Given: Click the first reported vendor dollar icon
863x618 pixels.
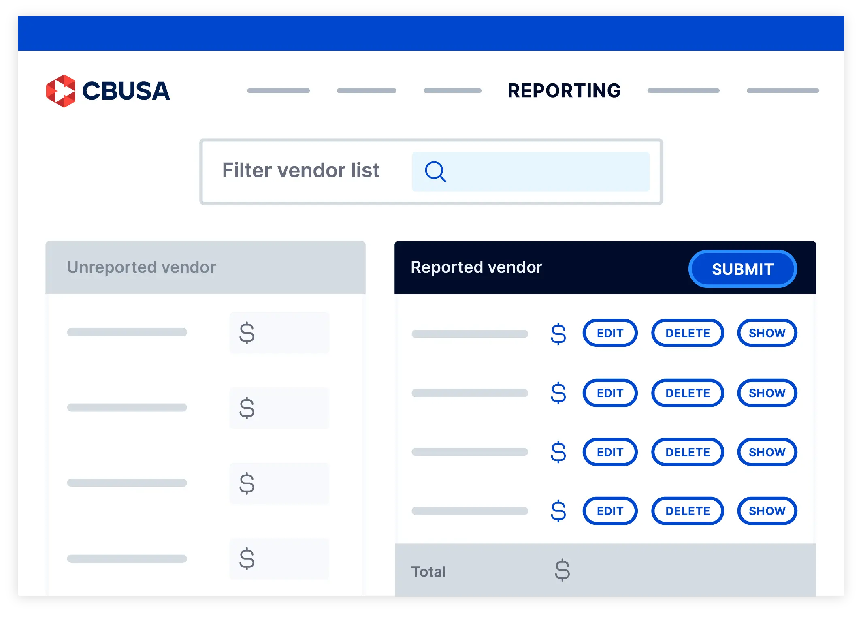Looking at the screenshot, I should point(558,334).
